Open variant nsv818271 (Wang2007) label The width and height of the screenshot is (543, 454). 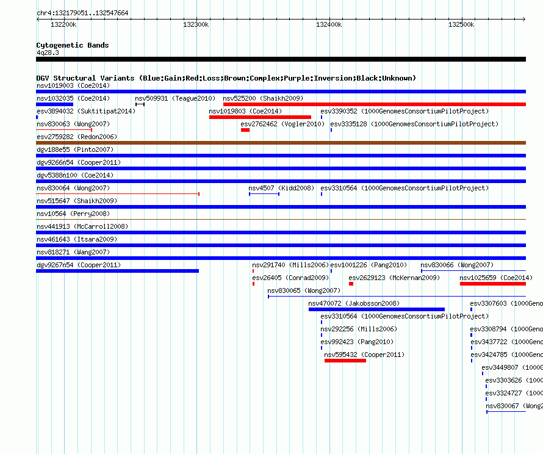73,252
